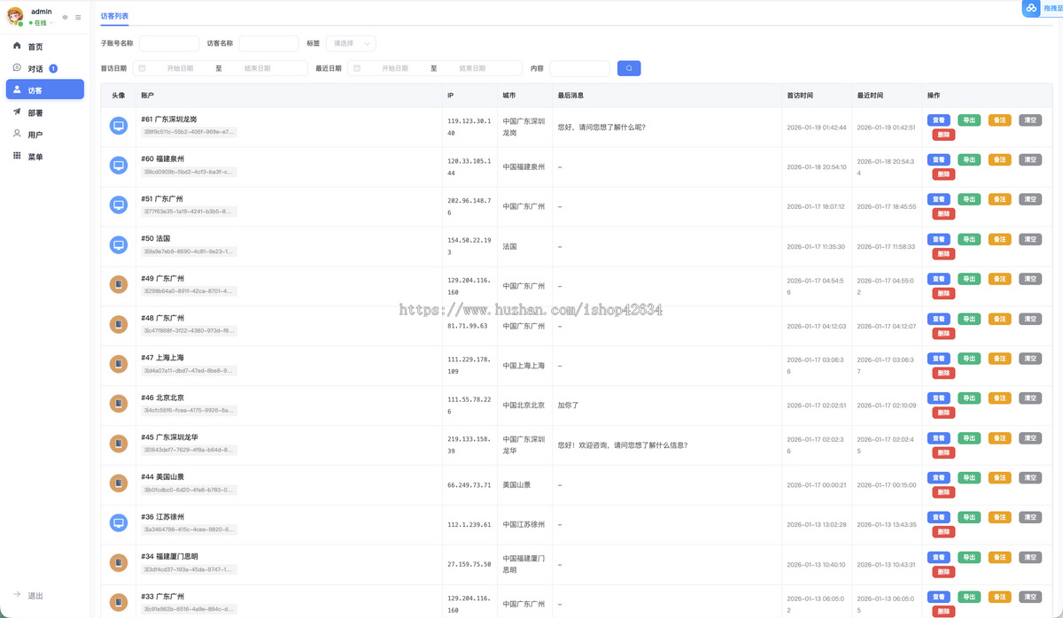This screenshot has width=1063, height=618.
Task: Click the mobile avatar of visitor #44
Action: coord(118,484)
